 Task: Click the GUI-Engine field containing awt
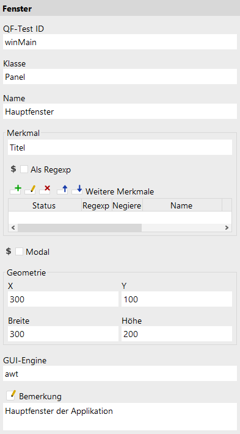pos(120,374)
